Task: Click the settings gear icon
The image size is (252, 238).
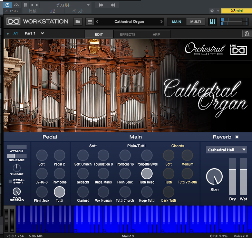Action: pos(212,11)
